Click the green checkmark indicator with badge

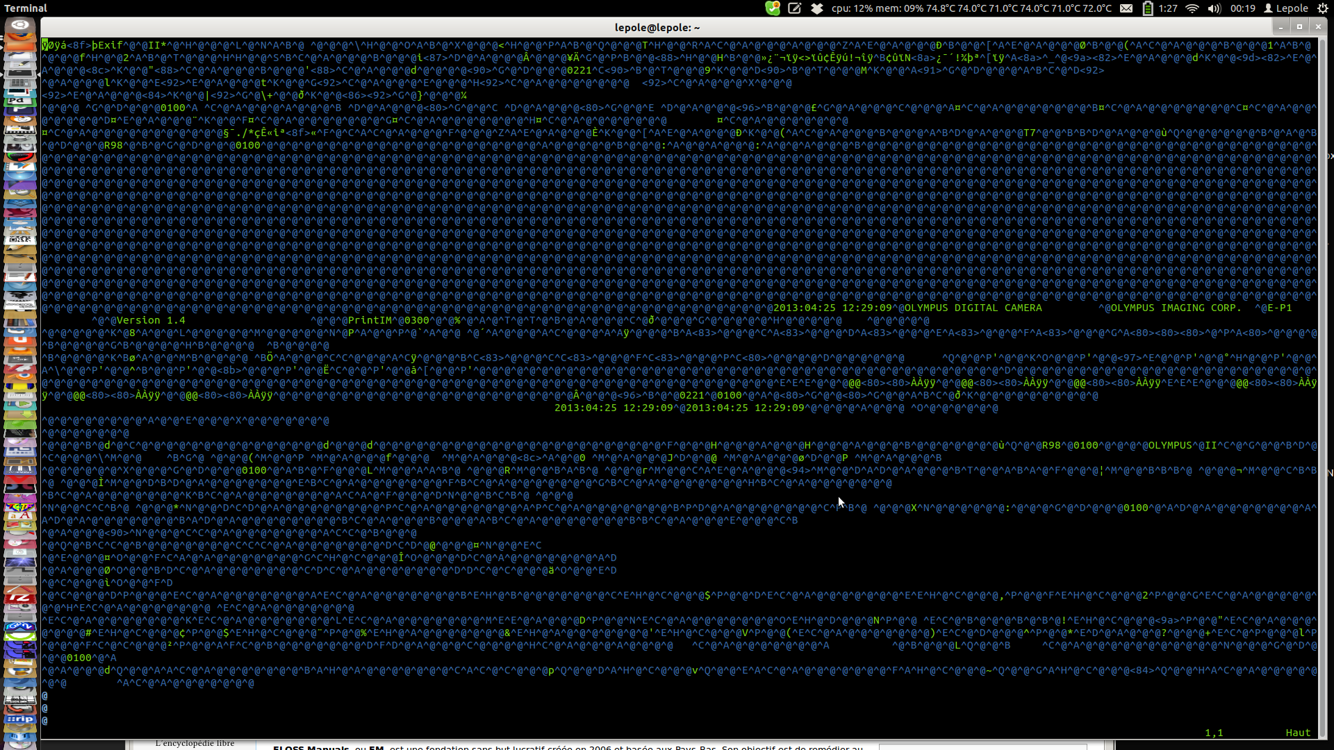point(773,8)
